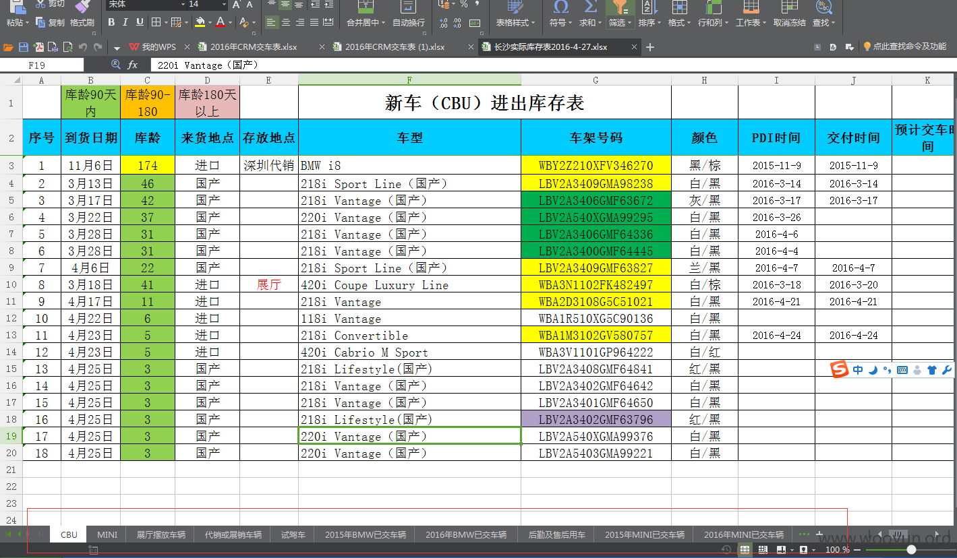The height and width of the screenshot is (558, 957).
Task: Align text left in cell
Action: (x=271, y=22)
